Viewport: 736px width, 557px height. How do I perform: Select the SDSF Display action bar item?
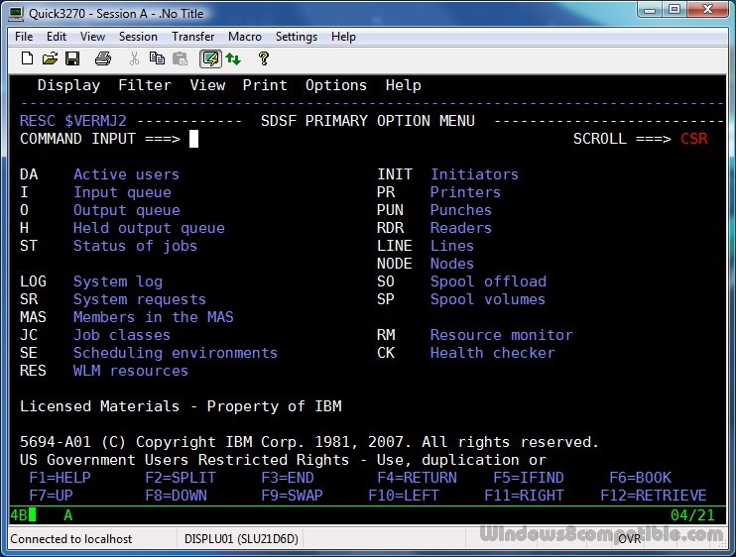point(68,85)
